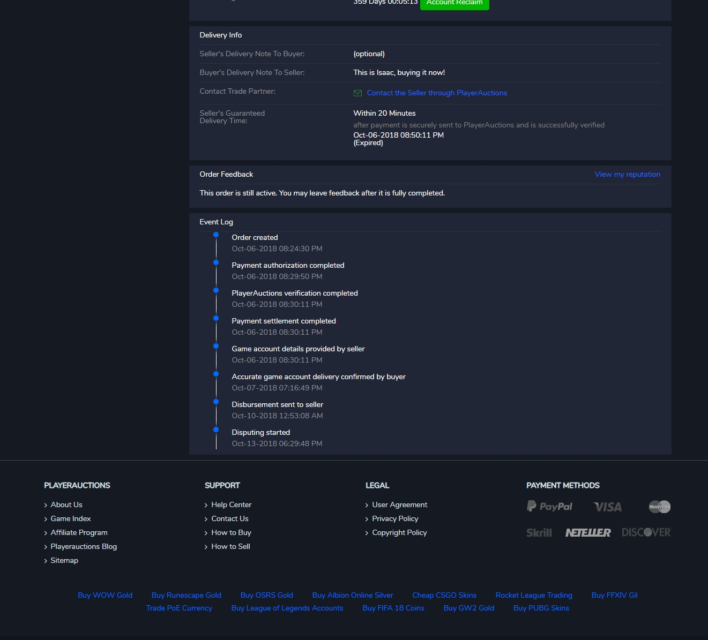Open View my reputation link
The width and height of the screenshot is (708, 640).
pos(627,174)
